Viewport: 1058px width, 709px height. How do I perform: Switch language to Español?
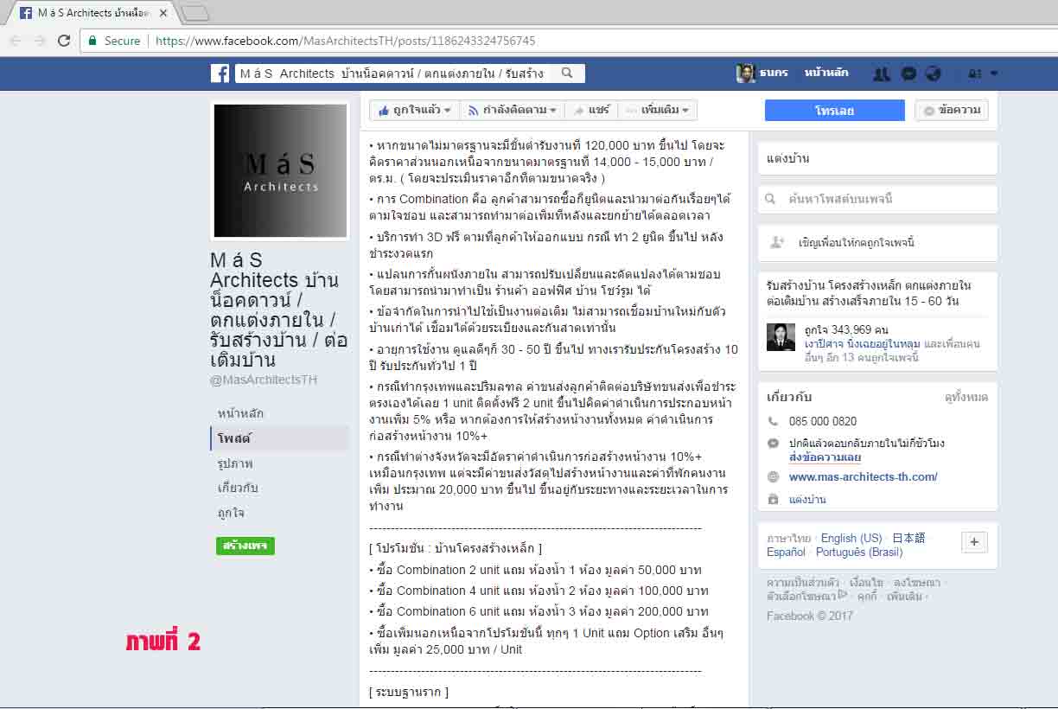point(786,552)
